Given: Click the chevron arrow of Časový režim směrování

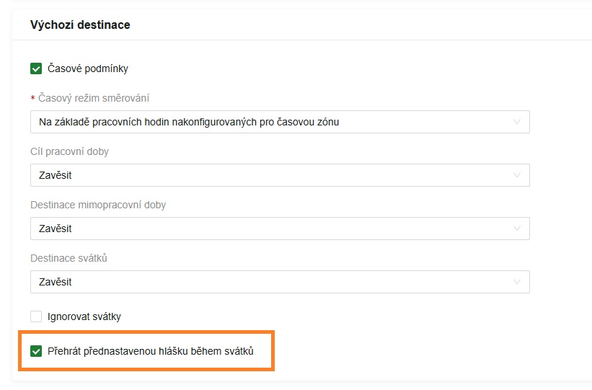Looking at the screenshot, I should pos(516,122).
